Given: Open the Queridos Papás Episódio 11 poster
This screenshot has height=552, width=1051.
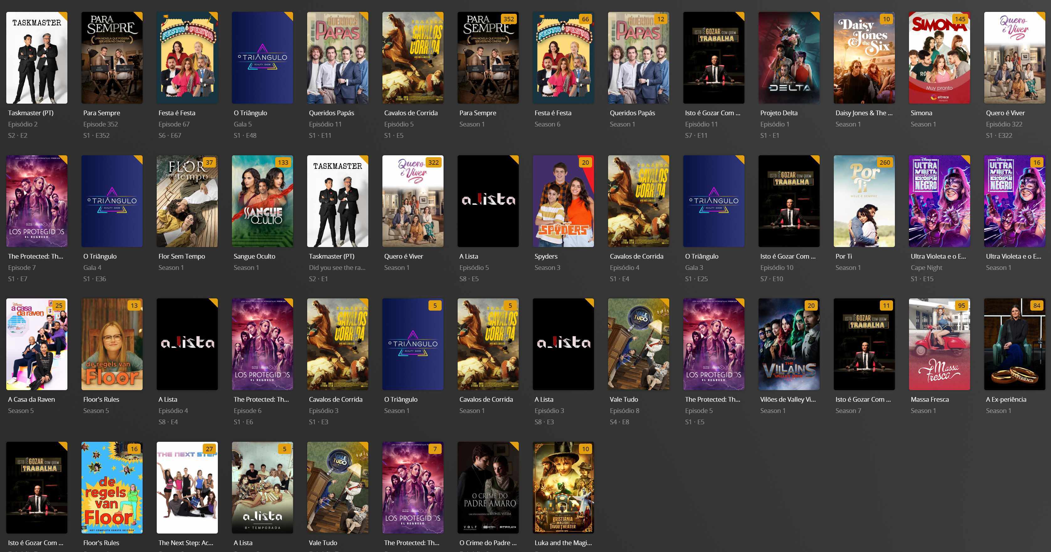Looking at the screenshot, I should [337, 58].
